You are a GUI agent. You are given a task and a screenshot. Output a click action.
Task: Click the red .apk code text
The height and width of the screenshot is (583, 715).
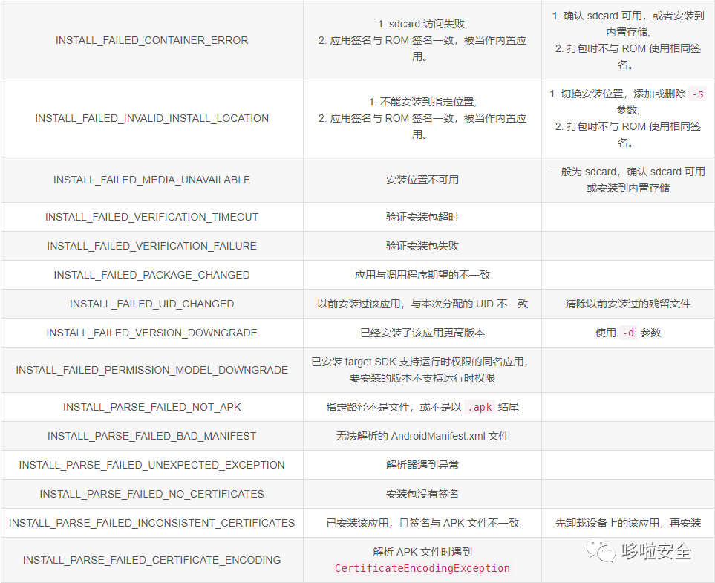pos(480,408)
